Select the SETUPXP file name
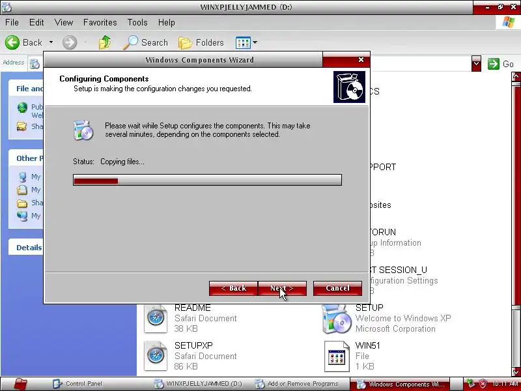Viewport: 521px width, 391px height. pyautogui.click(x=193, y=345)
